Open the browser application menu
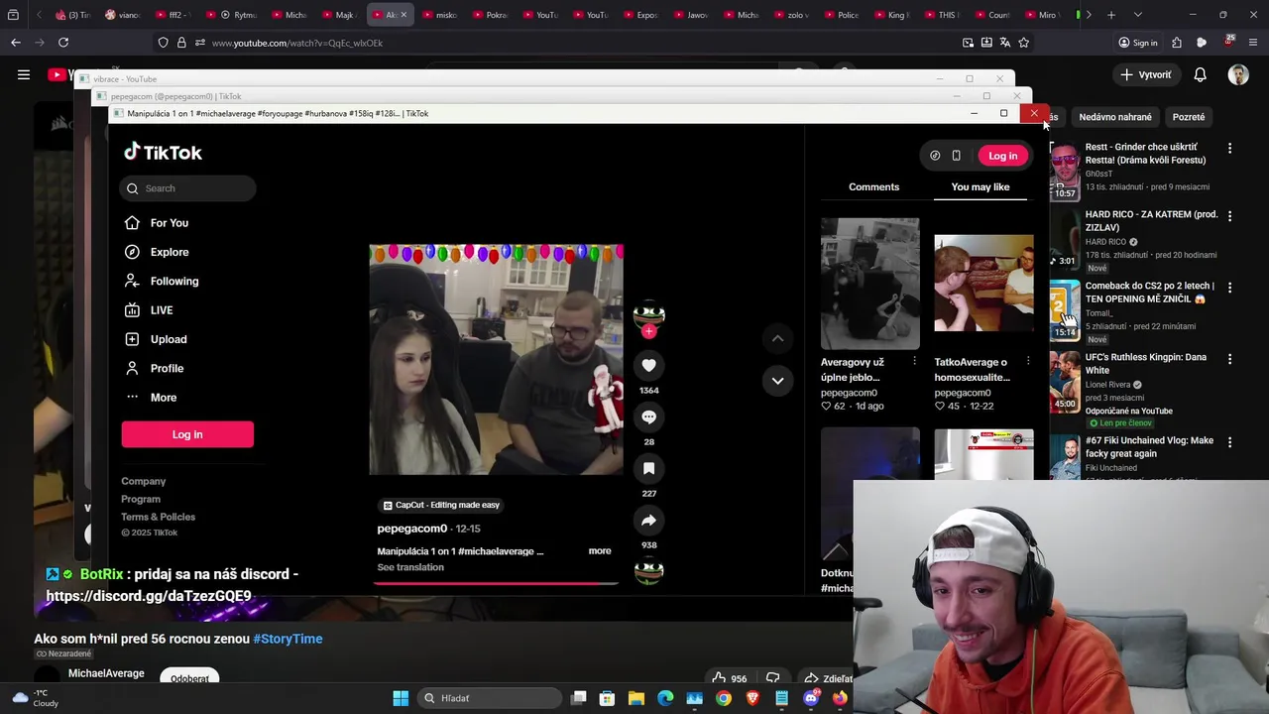 pyautogui.click(x=1253, y=43)
